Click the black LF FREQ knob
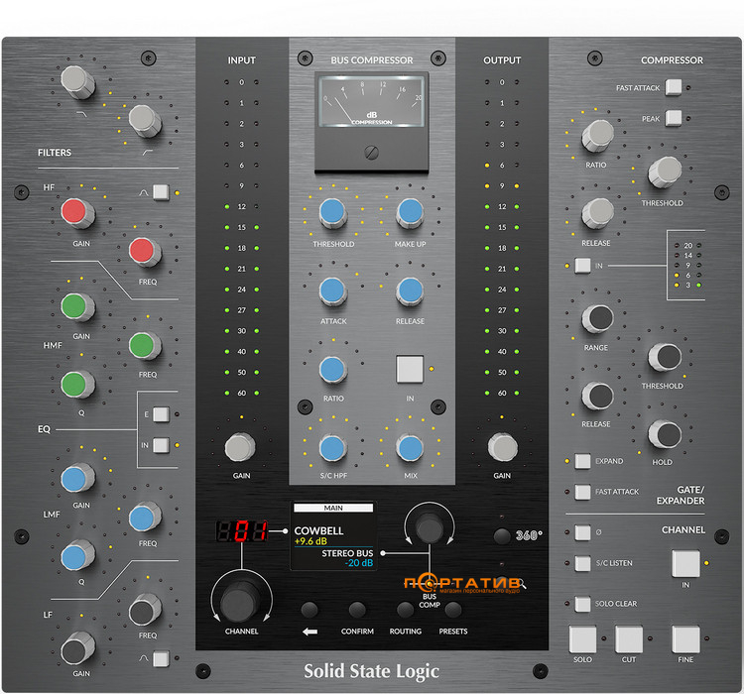 (x=144, y=611)
